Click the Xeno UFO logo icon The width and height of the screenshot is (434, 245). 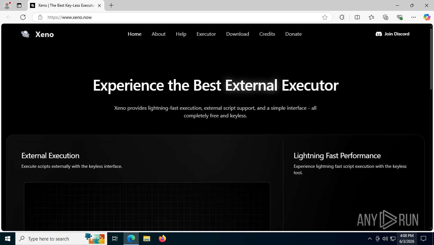[25, 34]
